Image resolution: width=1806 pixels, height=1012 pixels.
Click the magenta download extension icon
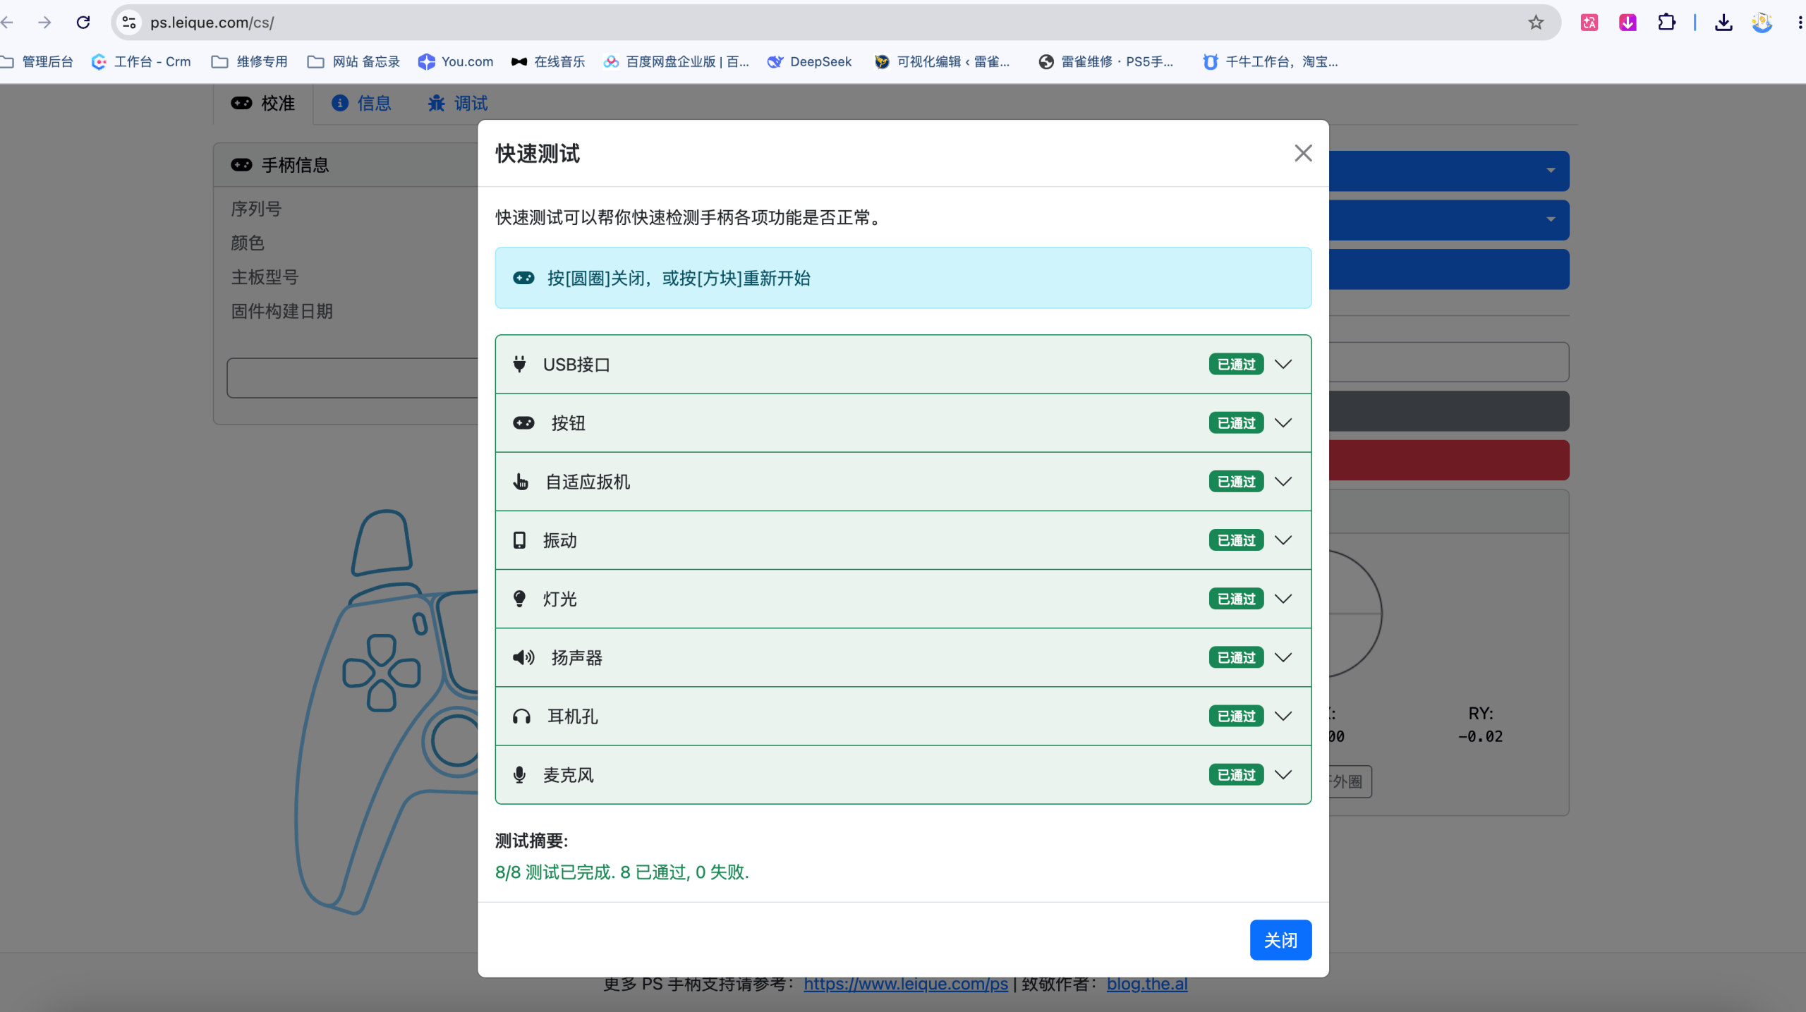(x=1628, y=23)
